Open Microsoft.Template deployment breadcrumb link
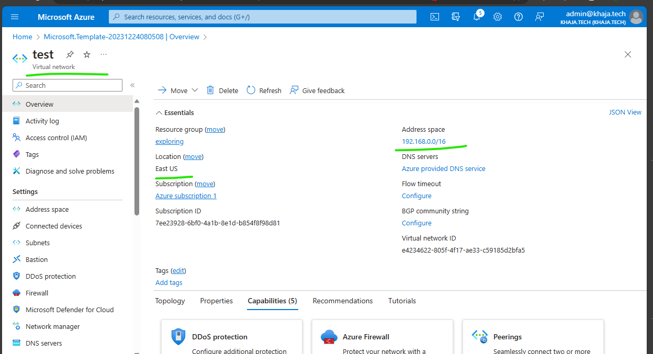The image size is (653, 354). click(121, 37)
